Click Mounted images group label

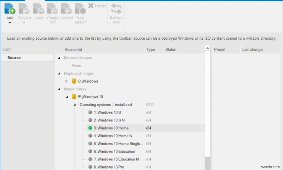point(78,58)
